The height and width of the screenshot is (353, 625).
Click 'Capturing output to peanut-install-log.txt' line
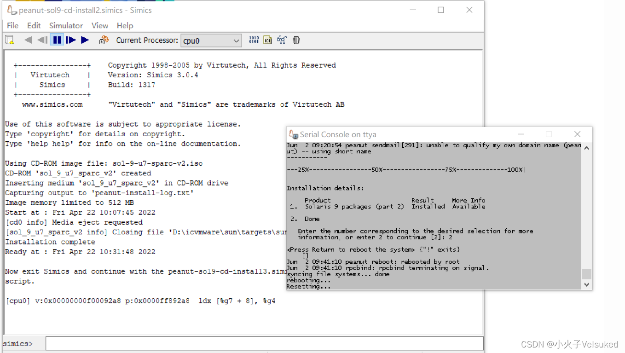99,193
